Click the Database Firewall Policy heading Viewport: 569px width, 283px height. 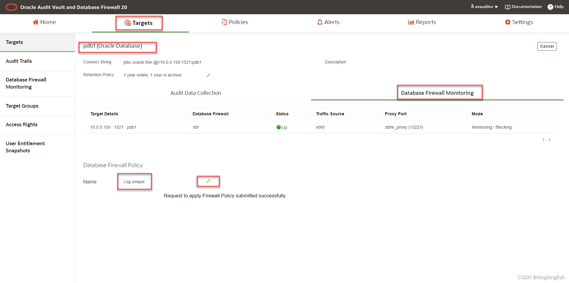[113, 165]
